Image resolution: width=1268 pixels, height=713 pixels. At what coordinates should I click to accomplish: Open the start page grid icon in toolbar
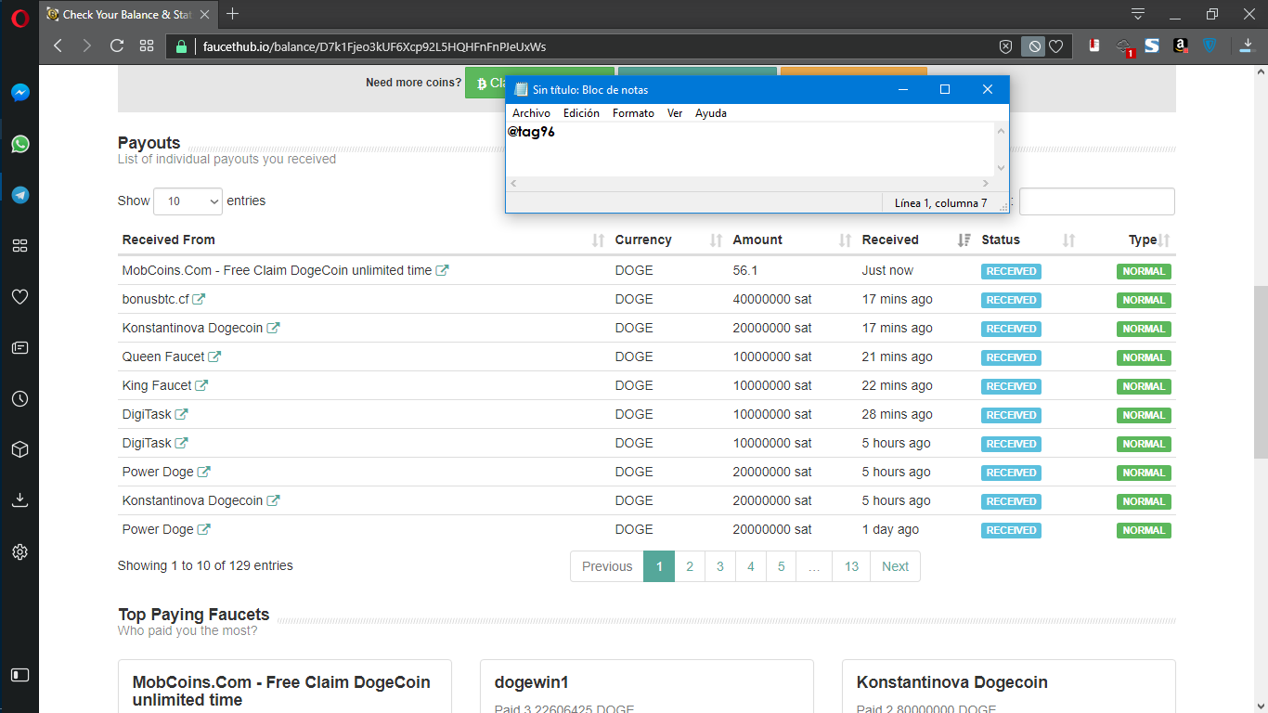(147, 45)
